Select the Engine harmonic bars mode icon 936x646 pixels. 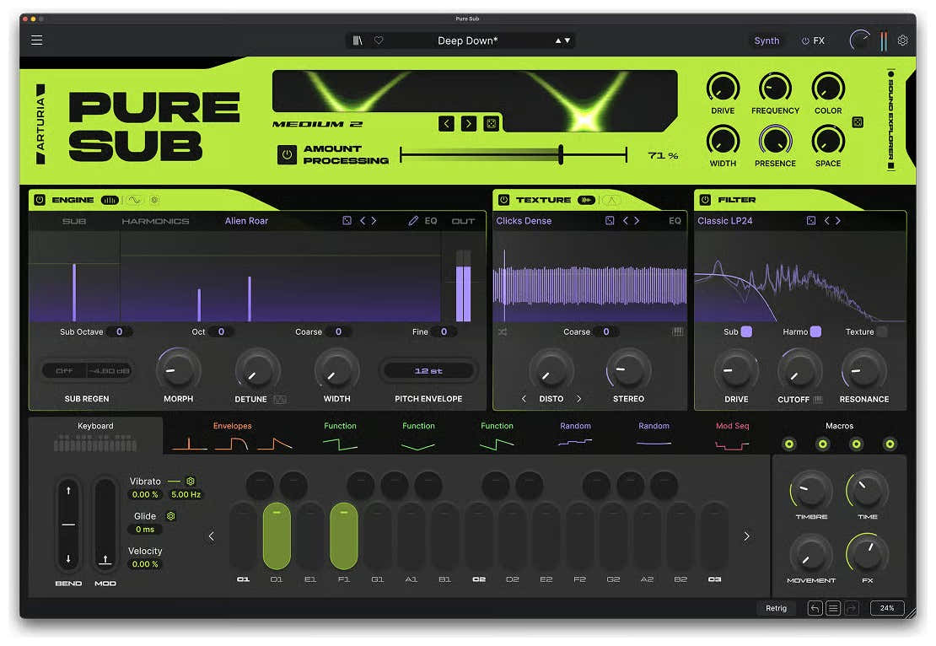click(110, 200)
